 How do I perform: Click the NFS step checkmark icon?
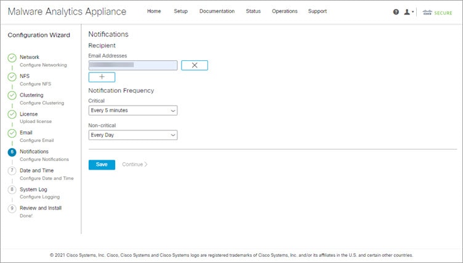click(x=12, y=77)
